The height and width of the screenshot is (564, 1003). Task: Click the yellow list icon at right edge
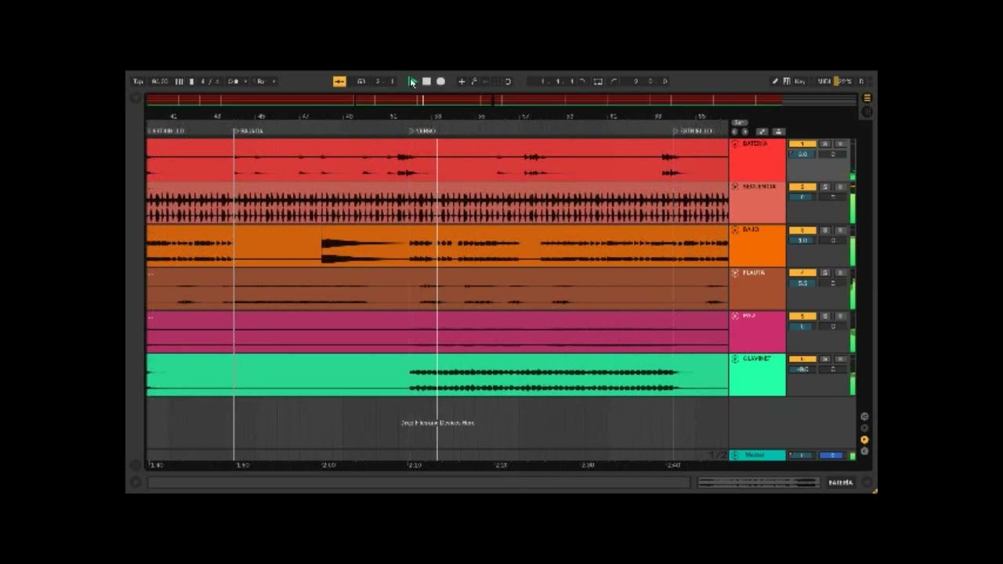pos(867,98)
